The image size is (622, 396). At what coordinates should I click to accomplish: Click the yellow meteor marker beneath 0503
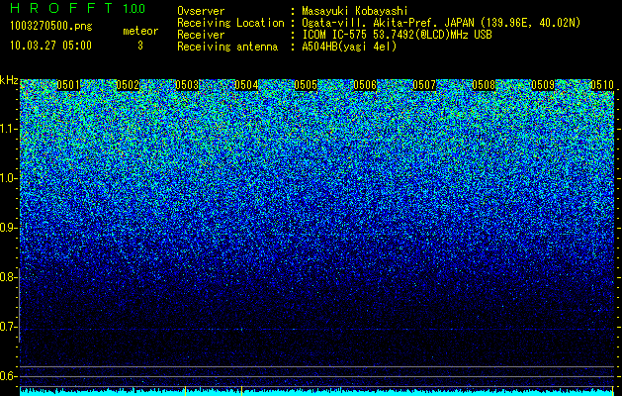click(x=186, y=391)
